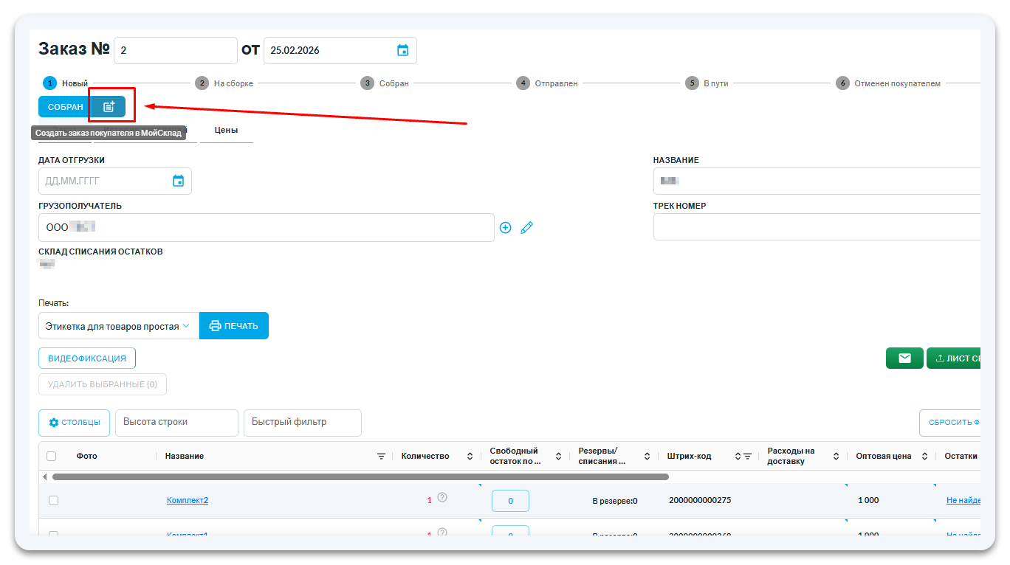Check the Комплект2 row checkbox
Viewport: 1010px width, 565px height.
tap(53, 501)
